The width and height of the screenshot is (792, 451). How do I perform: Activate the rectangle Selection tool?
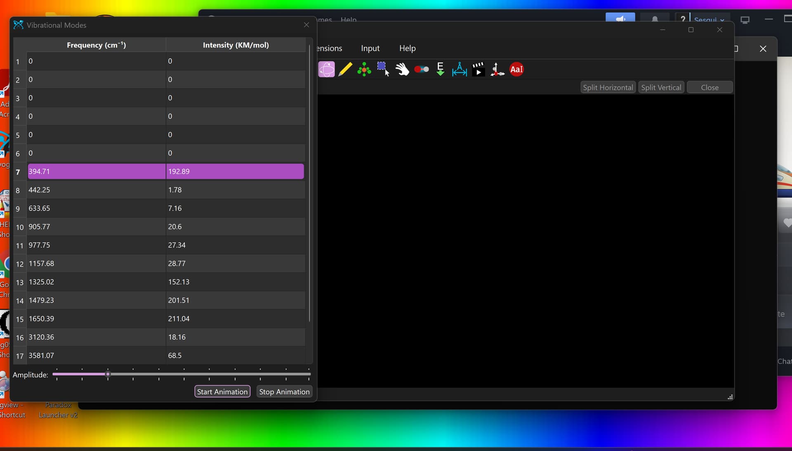pyautogui.click(x=383, y=69)
